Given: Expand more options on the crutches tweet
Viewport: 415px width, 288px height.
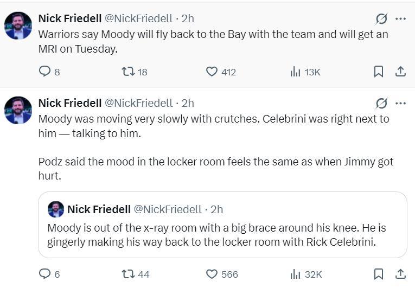Looking at the screenshot, I should [x=400, y=103].
